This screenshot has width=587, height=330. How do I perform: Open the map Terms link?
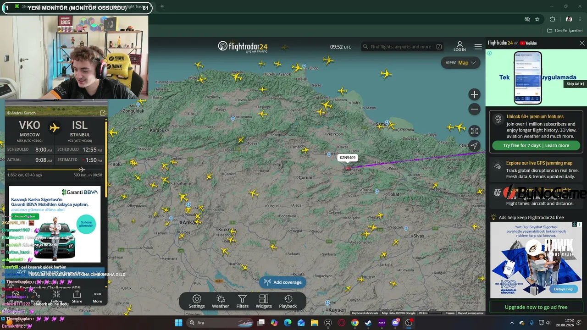click(450, 313)
